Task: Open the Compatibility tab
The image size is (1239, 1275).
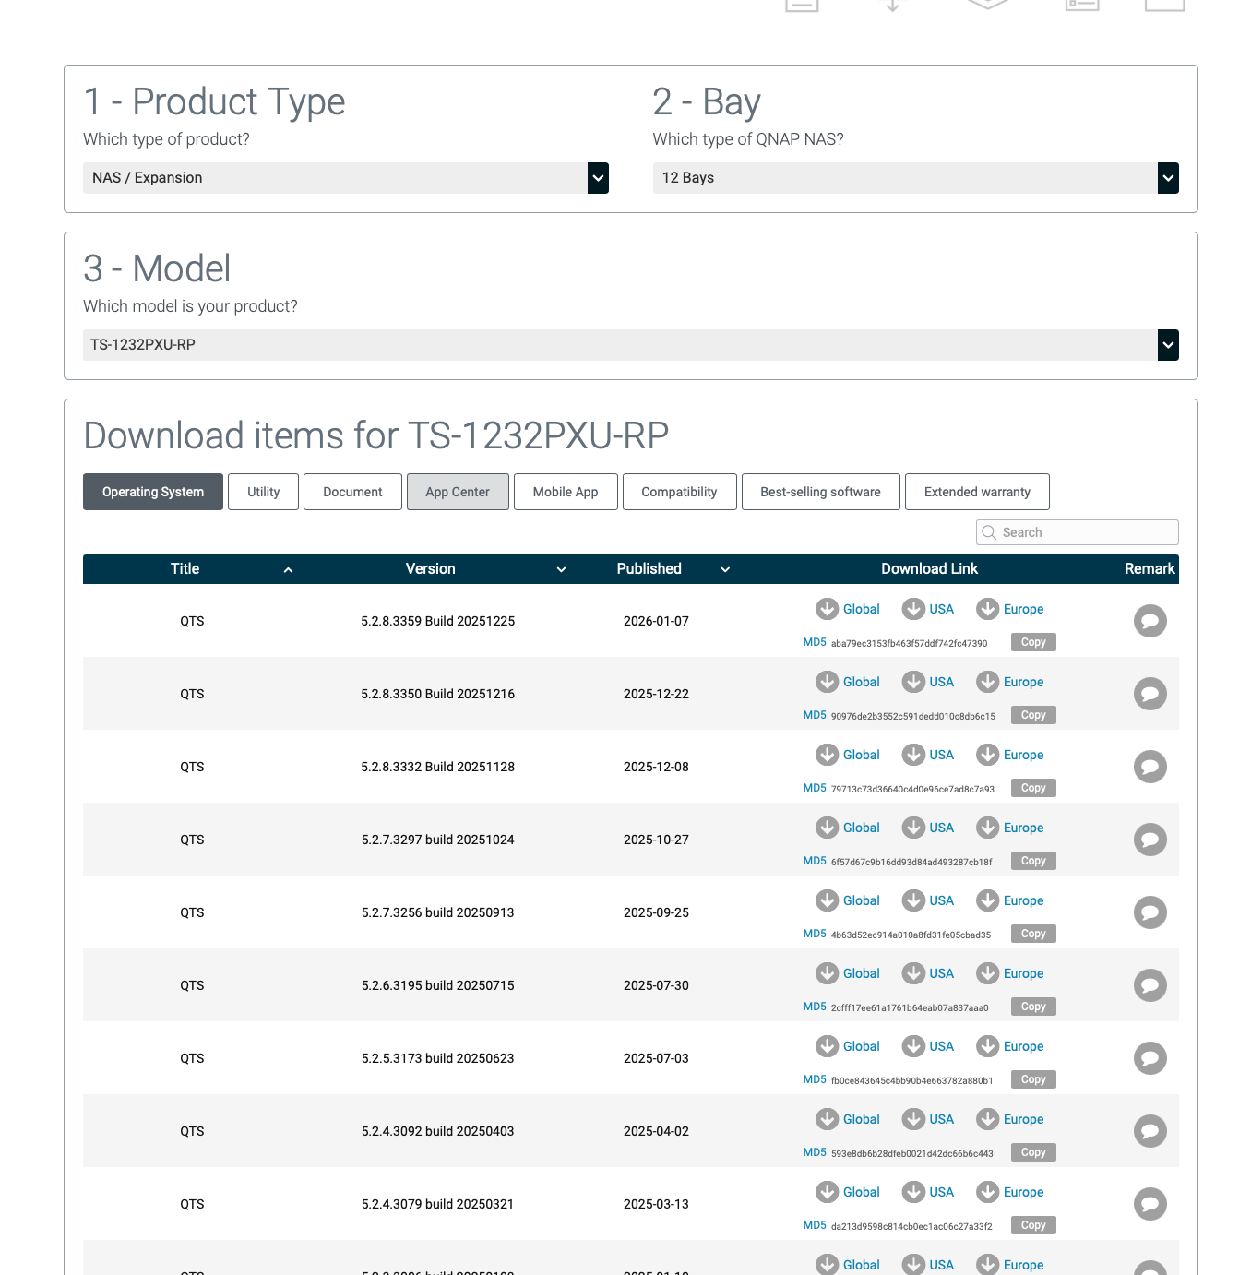Action: tap(679, 492)
